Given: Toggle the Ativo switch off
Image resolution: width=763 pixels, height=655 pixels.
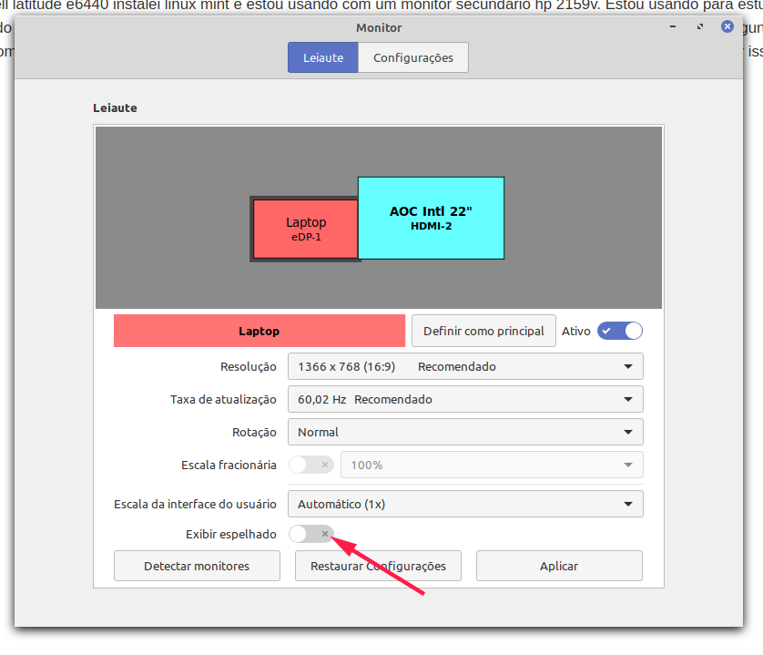Looking at the screenshot, I should point(619,332).
